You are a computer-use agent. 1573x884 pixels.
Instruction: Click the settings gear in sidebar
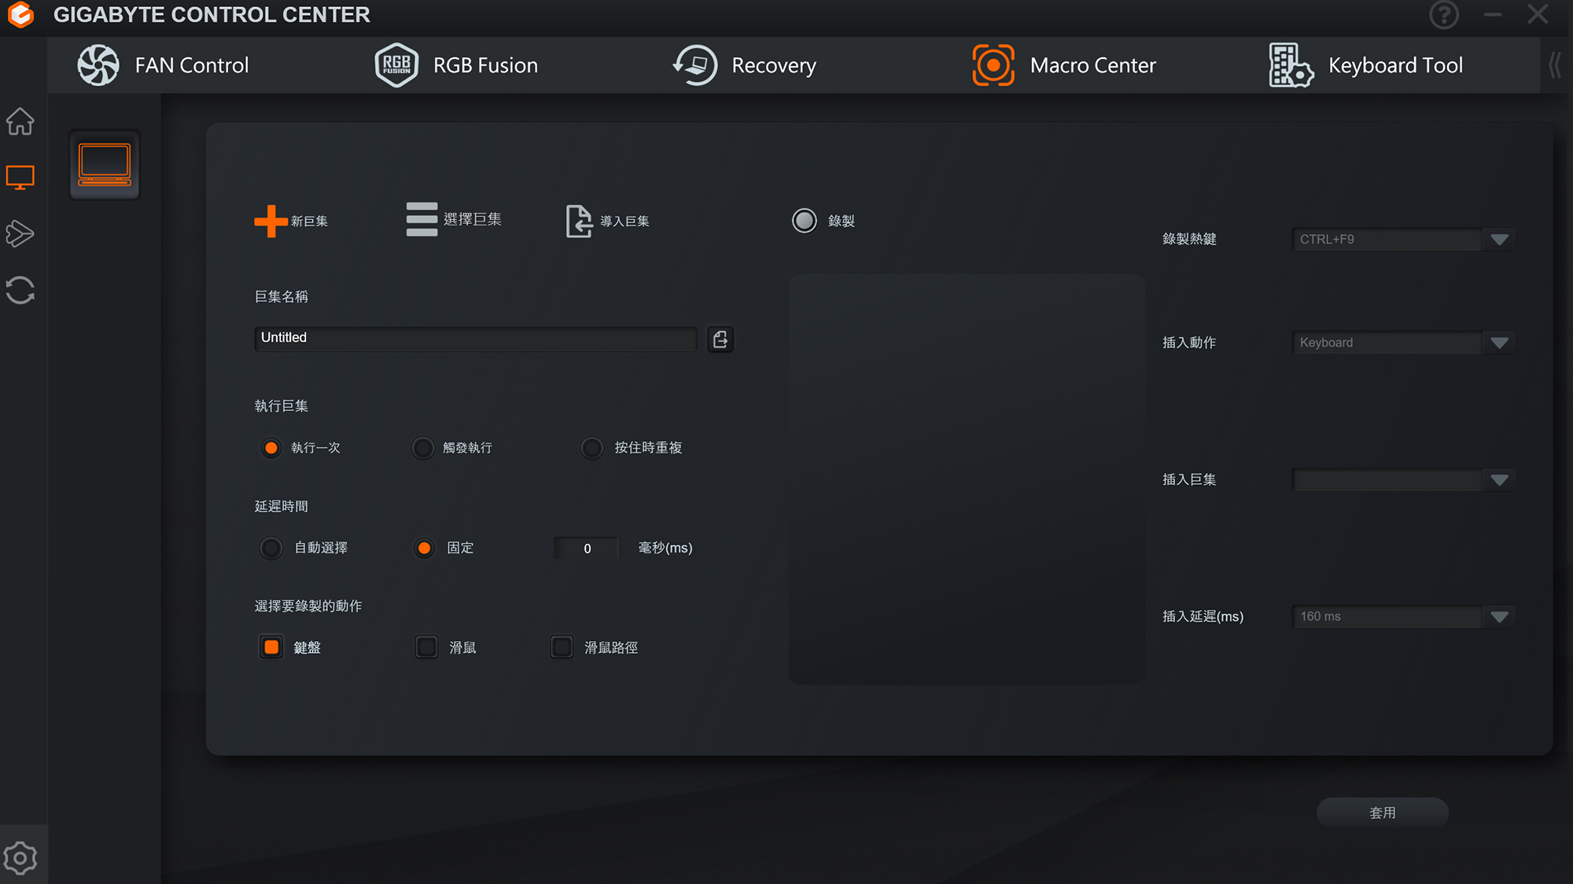(20, 858)
